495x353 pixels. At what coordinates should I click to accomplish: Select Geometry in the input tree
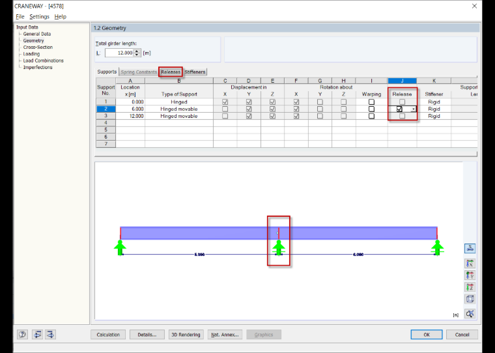coord(33,41)
